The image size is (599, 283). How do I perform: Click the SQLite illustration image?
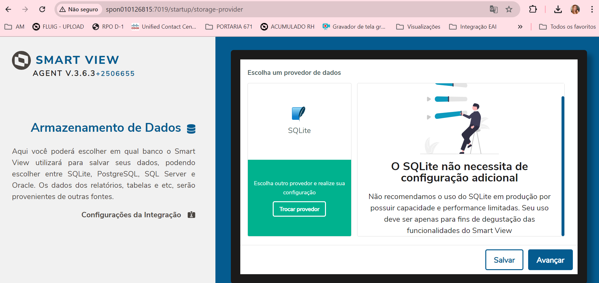coord(459,119)
